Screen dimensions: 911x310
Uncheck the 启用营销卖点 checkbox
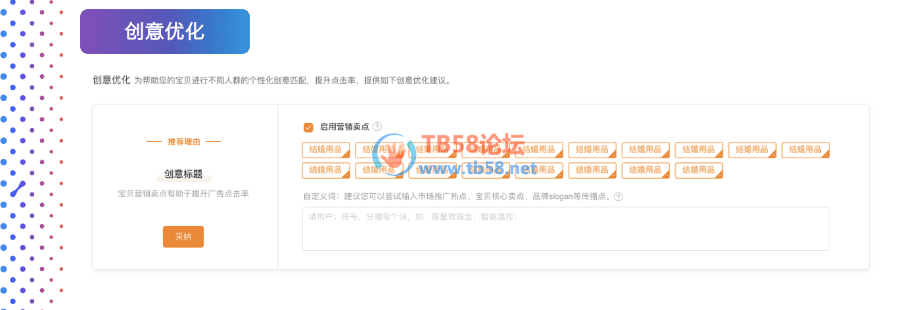coord(308,127)
